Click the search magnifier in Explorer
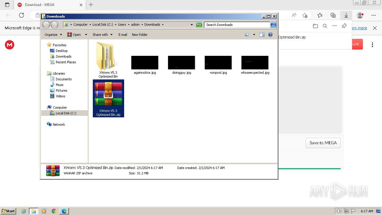 pos(273,25)
